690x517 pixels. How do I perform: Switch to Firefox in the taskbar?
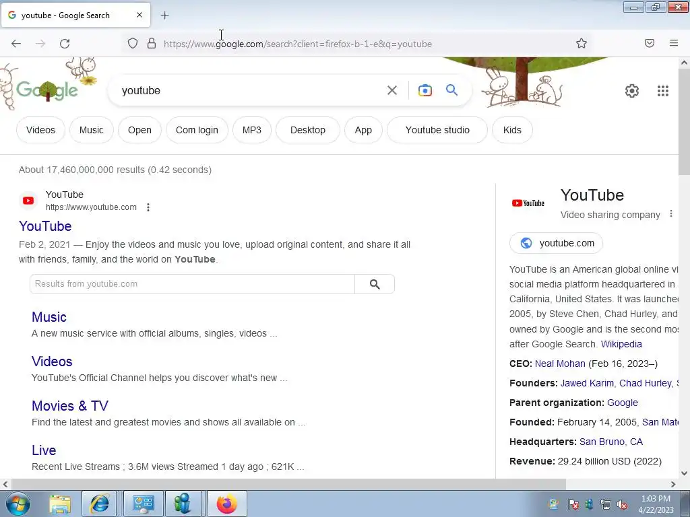[226, 504]
